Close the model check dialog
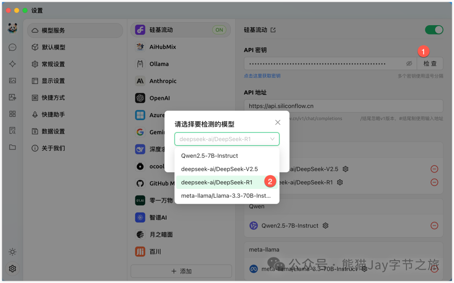The width and height of the screenshot is (454, 283). pyautogui.click(x=278, y=123)
